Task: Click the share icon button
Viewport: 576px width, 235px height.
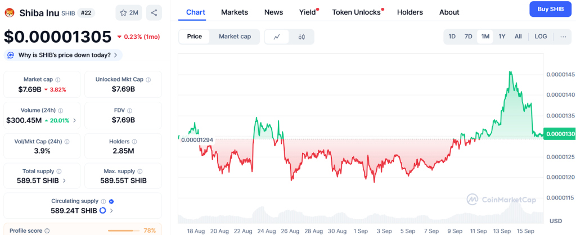Action: coord(154,12)
